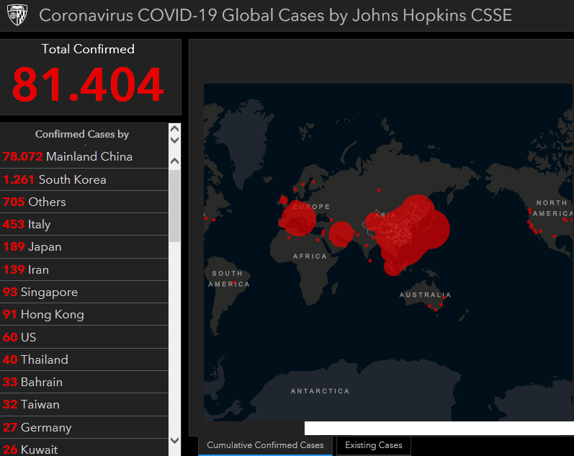Select US row with 60 cases
This screenshot has height=456, width=574.
tap(84, 337)
